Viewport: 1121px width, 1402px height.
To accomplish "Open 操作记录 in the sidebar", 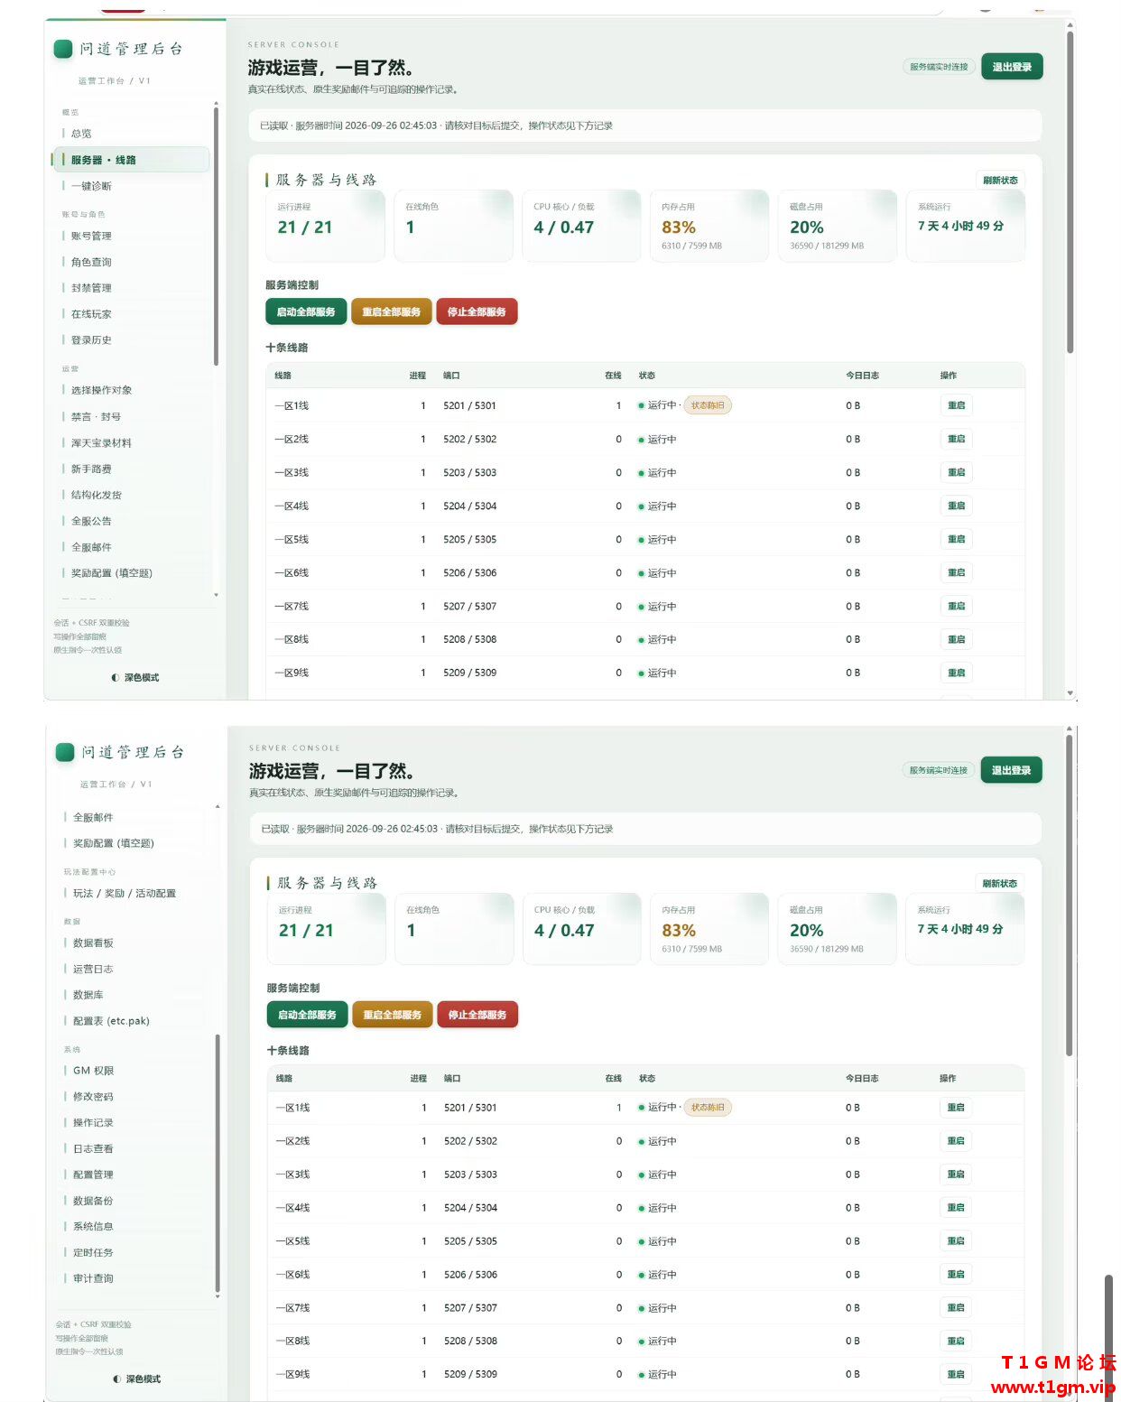I will pos(93,1123).
